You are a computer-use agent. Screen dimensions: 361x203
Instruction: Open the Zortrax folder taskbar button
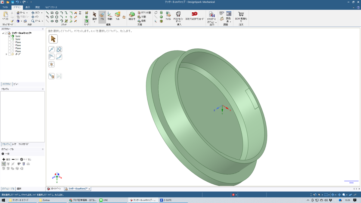point(53,200)
